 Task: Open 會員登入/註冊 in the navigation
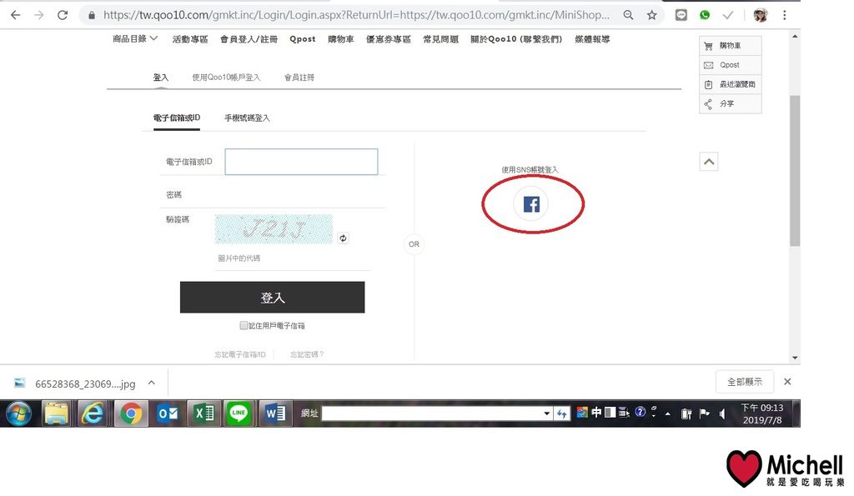tap(249, 39)
